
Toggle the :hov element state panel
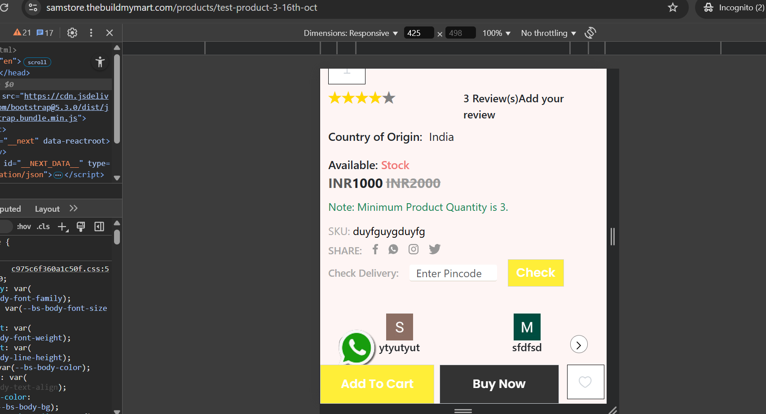pyautogui.click(x=24, y=227)
